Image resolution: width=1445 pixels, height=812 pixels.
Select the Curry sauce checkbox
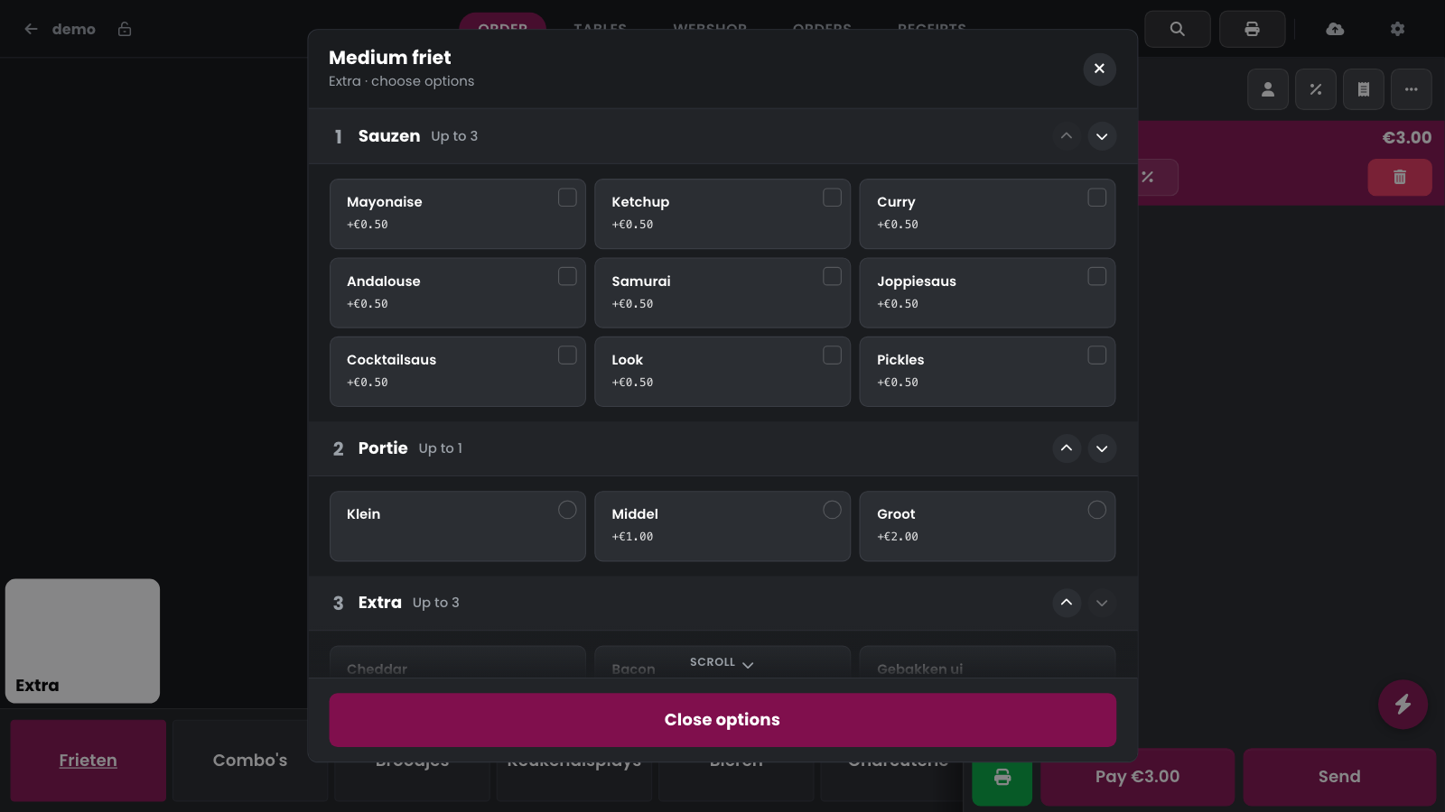(1097, 198)
